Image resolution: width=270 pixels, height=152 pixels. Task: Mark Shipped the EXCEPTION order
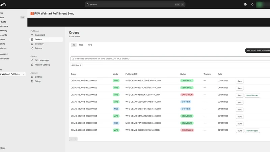click(x=252, y=95)
